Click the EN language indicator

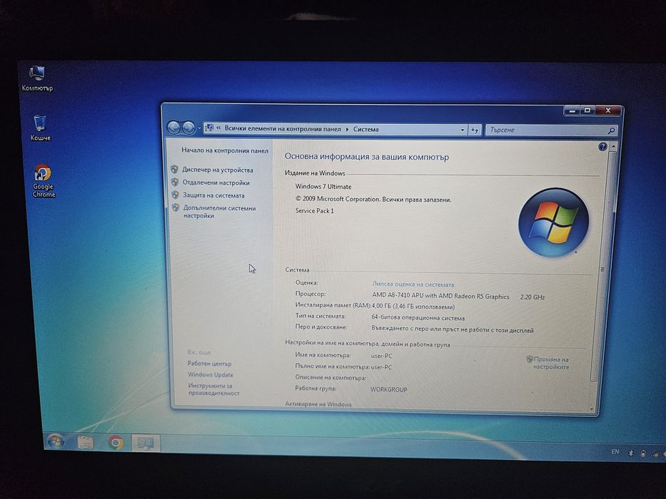(615, 451)
